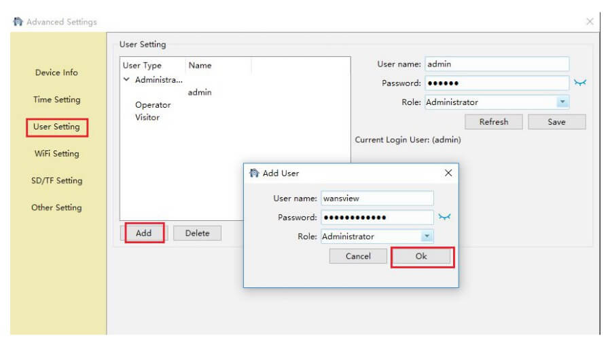
Task: Open the Device Info section
Action: pos(56,73)
